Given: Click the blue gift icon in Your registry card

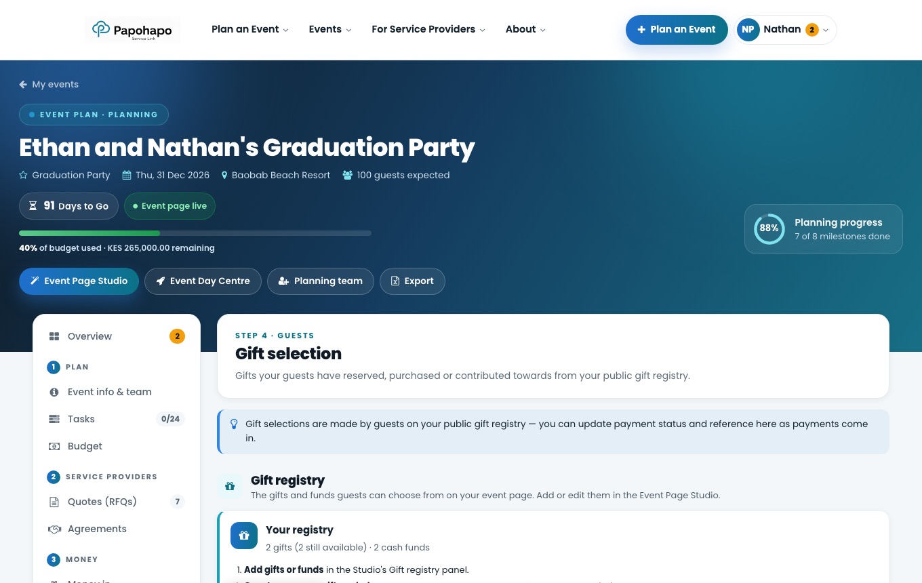Looking at the screenshot, I should (x=244, y=536).
